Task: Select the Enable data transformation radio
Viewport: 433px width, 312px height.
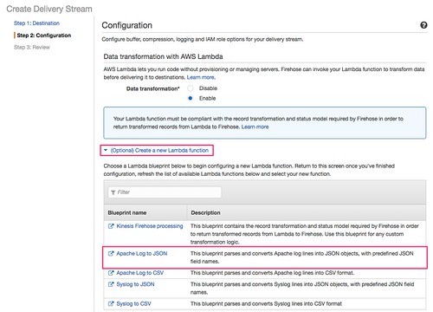Action: tap(191, 98)
